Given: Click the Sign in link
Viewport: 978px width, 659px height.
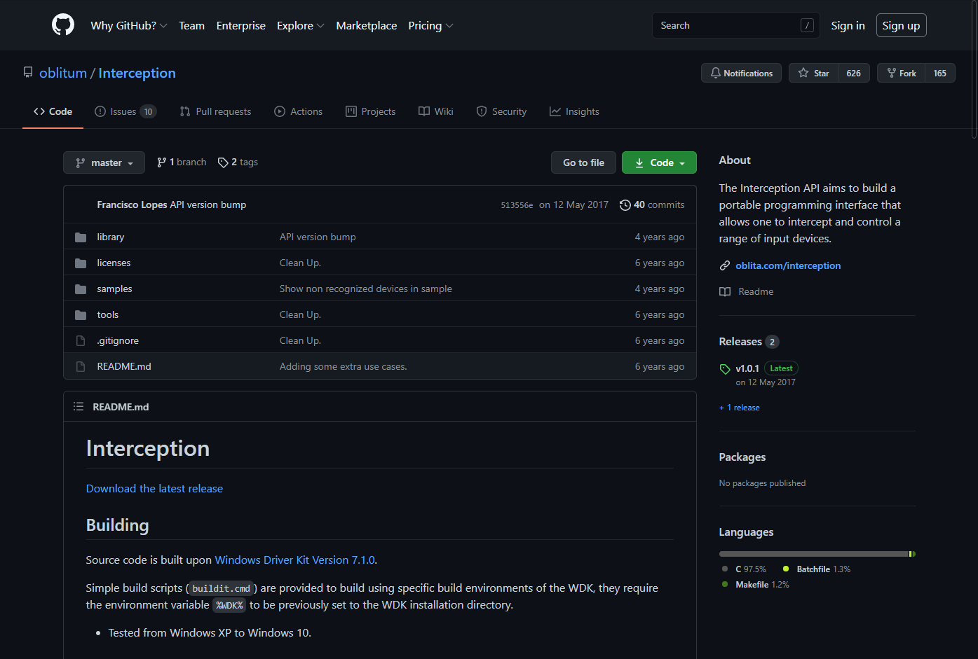Looking at the screenshot, I should pyautogui.click(x=848, y=25).
